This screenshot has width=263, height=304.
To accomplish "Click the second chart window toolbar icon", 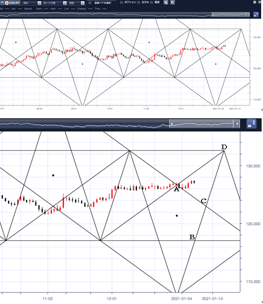I will (x=172, y=2).
